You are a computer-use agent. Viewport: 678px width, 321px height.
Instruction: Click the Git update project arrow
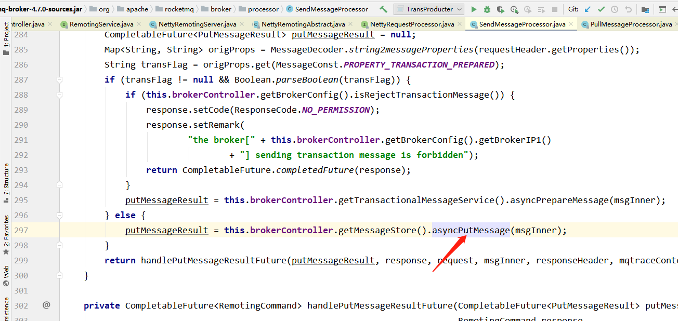[588, 9]
